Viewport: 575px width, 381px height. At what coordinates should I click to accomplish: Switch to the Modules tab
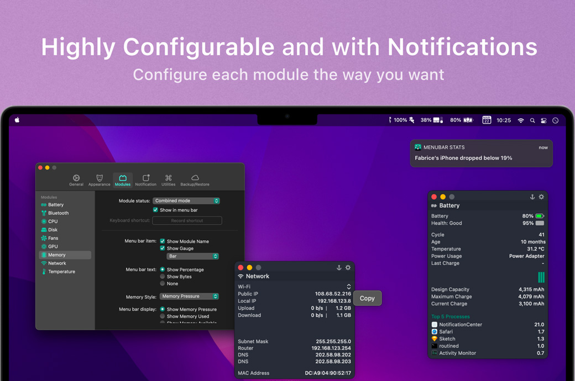(x=123, y=180)
